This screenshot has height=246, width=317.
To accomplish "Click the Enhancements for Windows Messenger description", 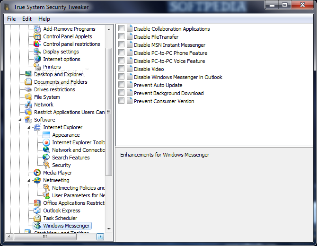I will pos(165,155).
